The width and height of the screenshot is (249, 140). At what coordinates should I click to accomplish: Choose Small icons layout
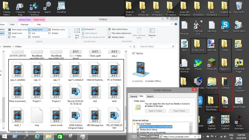[x=15, y=33]
